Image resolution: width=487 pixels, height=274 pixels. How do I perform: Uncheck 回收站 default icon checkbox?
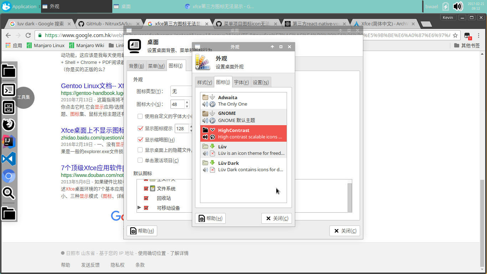pos(146,198)
